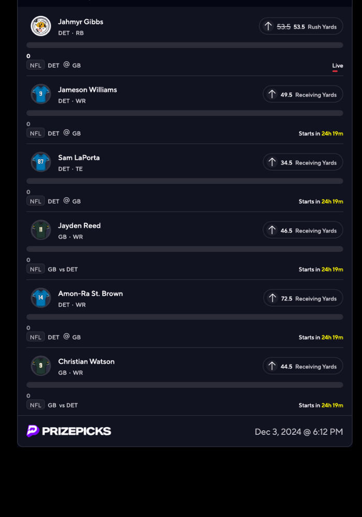The width and height of the screenshot is (362, 517).
Task: Click Jahmyr Gibbs team logo avatar
Action: tap(41, 26)
